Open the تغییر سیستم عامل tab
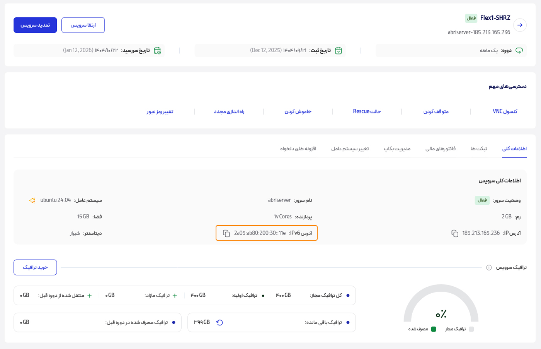The width and height of the screenshot is (541, 349). [x=350, y=149]
